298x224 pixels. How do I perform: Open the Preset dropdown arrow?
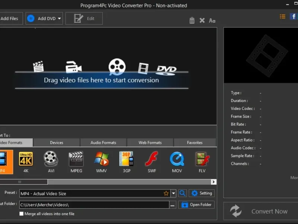click(174, 193)
